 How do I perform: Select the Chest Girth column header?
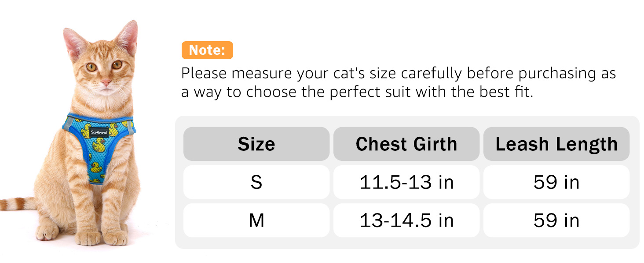click(x=406, y=144)
